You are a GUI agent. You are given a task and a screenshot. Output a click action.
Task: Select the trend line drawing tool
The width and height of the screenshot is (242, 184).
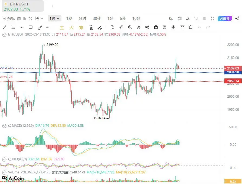(x=5, y=27)
